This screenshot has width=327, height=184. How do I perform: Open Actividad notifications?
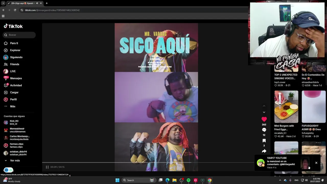click(16, 85)
